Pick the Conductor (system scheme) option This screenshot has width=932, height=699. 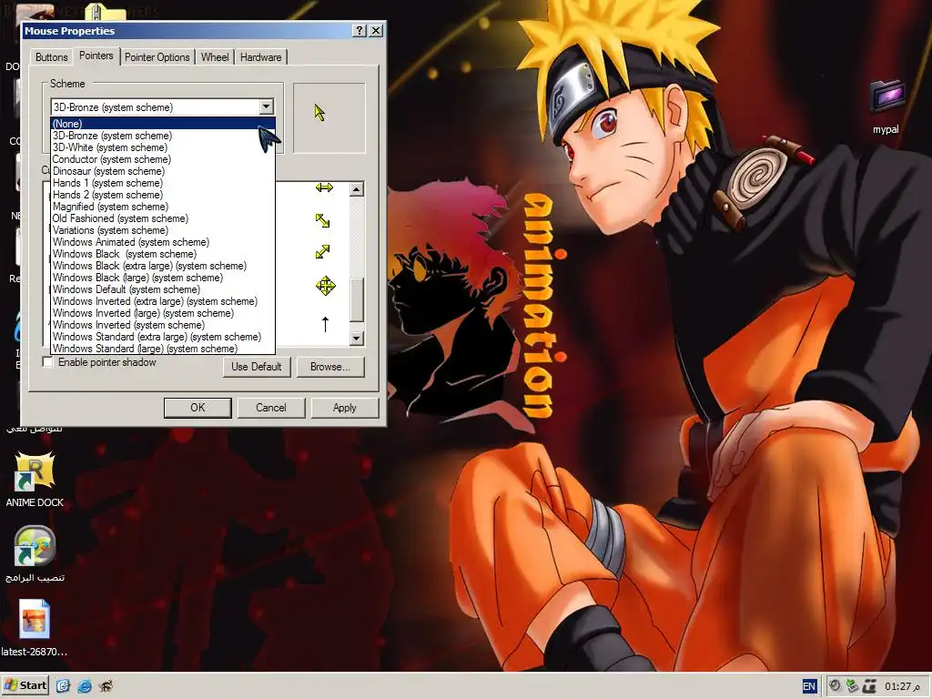(163, 159)
